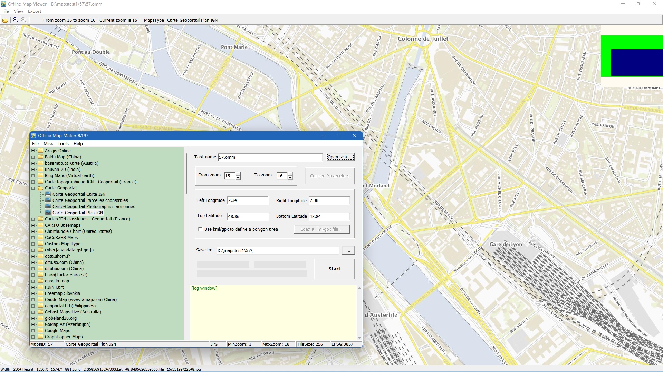Viewport: 663px width, 372px height.
Task: Select the Carte-Geoportail Carte IGN map icon
Action: (48, 194)
